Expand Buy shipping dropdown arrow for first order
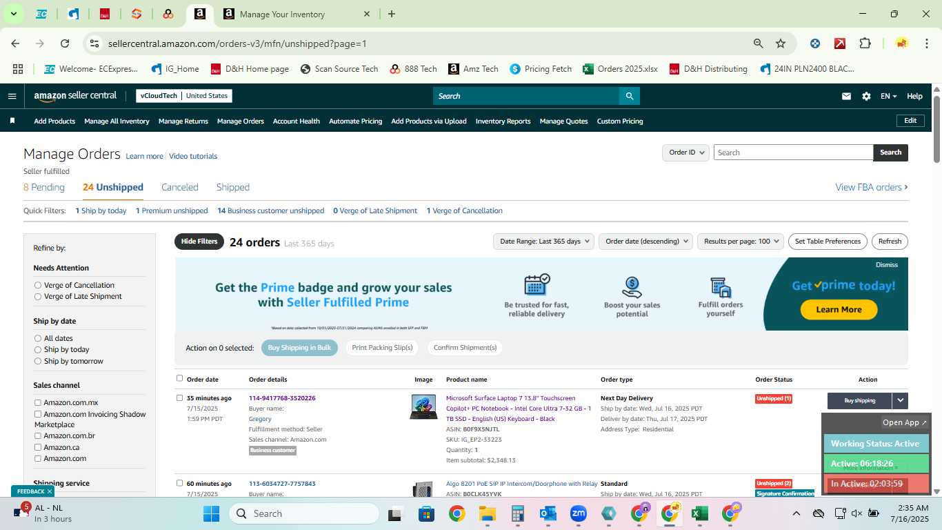The height and width of the screenshot is (530, 942). point(900,400)
